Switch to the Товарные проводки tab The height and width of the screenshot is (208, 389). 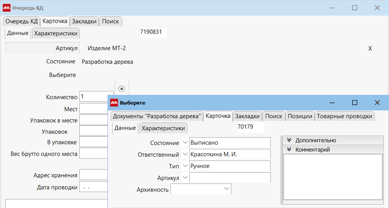344,116
